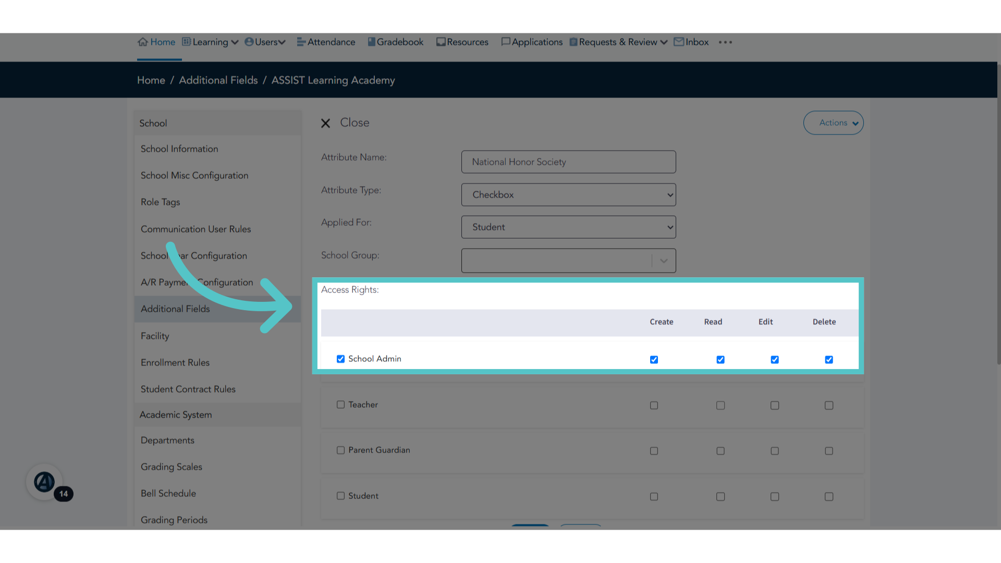Click the School section header in sidebar
Viewport: 1001px width, 563px height.
pos(217,124)
